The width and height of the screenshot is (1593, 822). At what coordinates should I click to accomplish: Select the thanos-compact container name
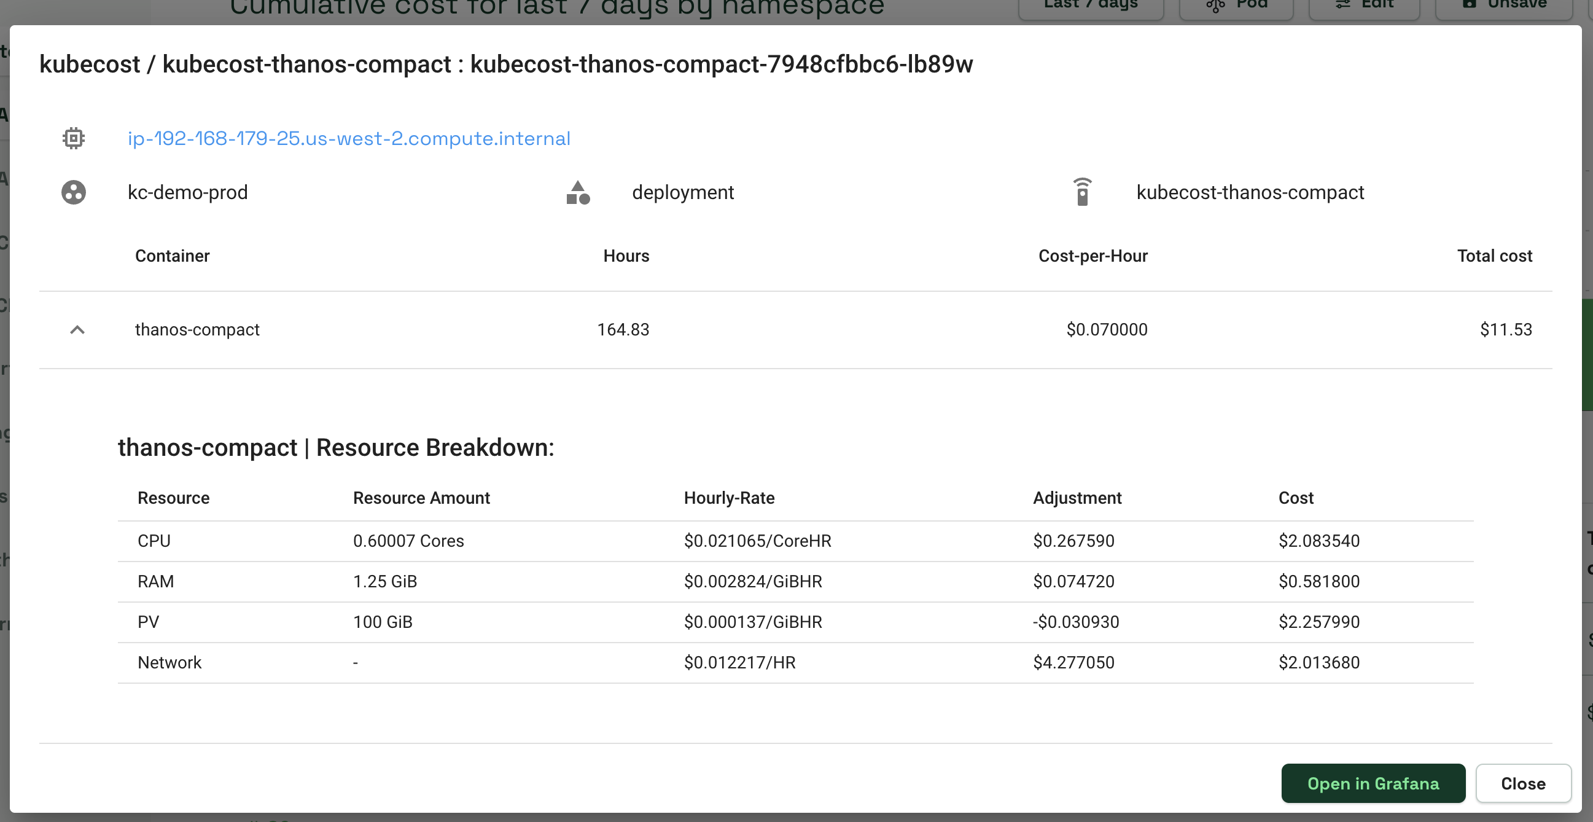point(197,330)
